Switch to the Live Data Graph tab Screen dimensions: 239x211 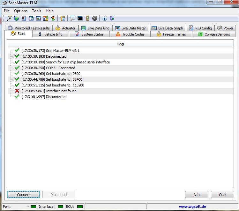click(168, 28)
